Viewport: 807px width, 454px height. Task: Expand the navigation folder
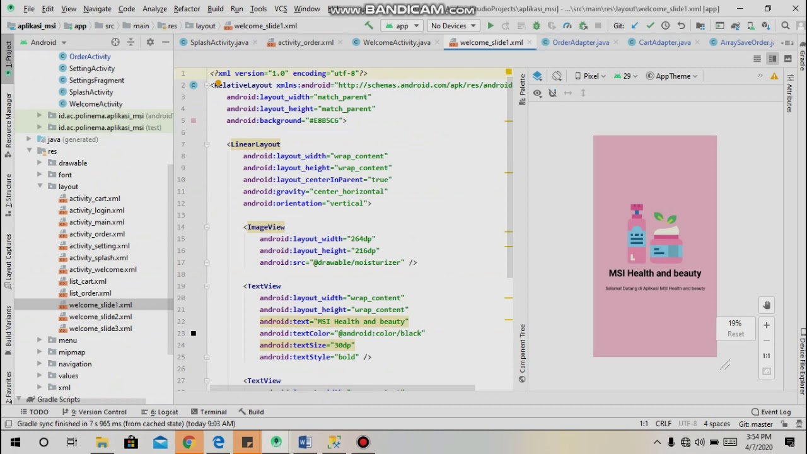click(x=40, y=364)
